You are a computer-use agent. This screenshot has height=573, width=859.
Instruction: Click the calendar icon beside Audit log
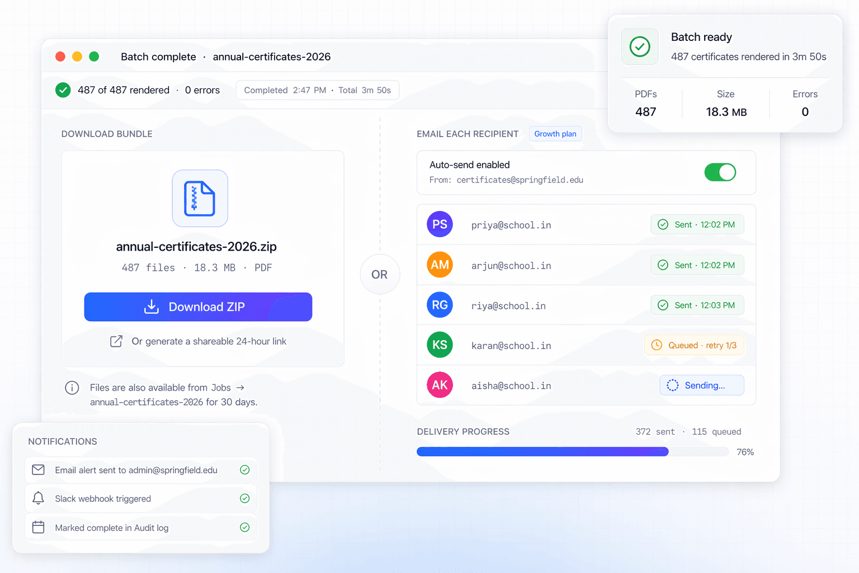coord(38,527)
